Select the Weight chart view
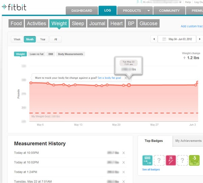This screenshot has width=203, height=183. pyautogui.click(x=20, y=54)
